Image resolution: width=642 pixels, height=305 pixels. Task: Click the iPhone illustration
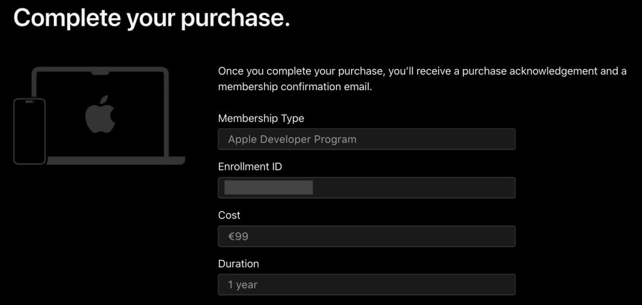(x=29, y=132)
